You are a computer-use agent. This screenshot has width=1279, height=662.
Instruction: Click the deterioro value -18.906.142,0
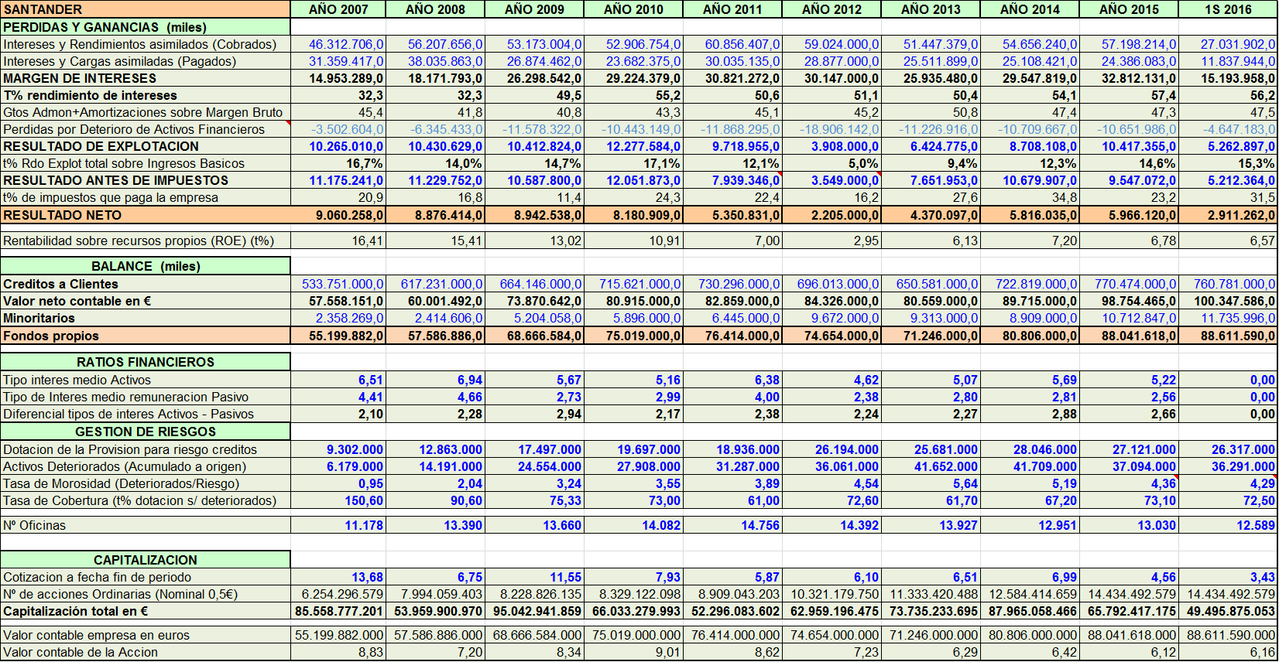[x=832, y=129]
